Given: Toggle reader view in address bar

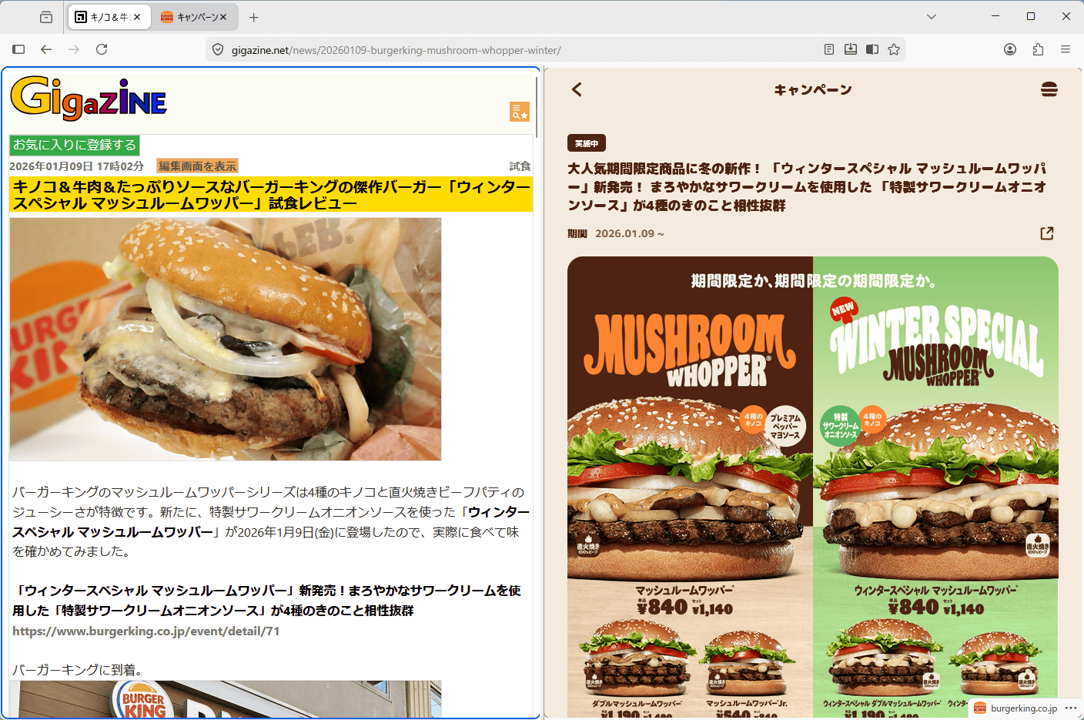Looking at the screenshot, I should coord(829,49).
